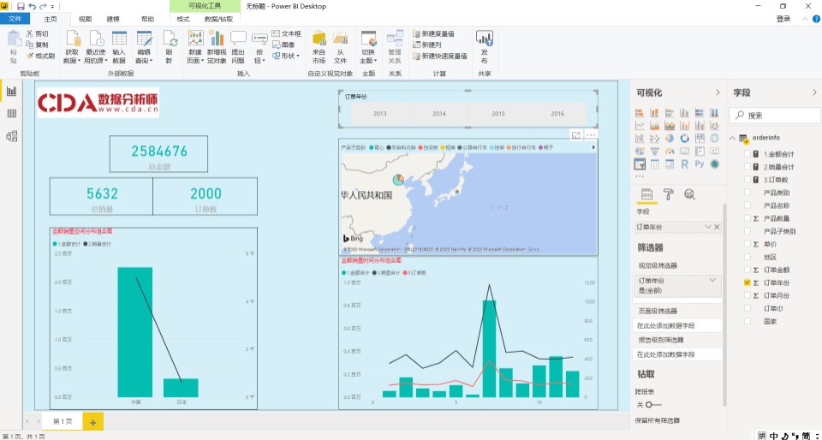Switch to Data view in left sidebar
The image size is (822, 440).
12,113
